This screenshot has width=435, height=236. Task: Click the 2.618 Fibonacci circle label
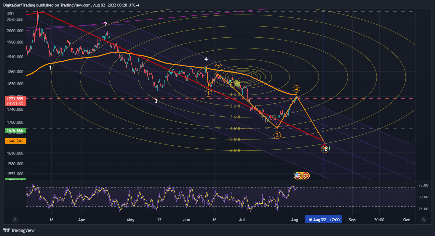click(235, 106)
